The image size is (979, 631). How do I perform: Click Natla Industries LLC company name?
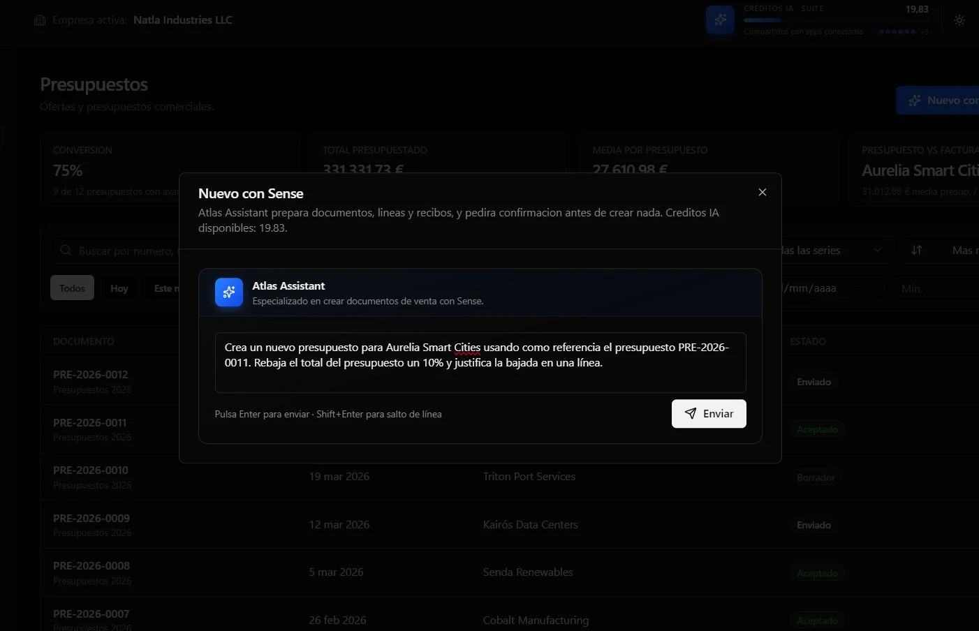[x=183, y=20]
